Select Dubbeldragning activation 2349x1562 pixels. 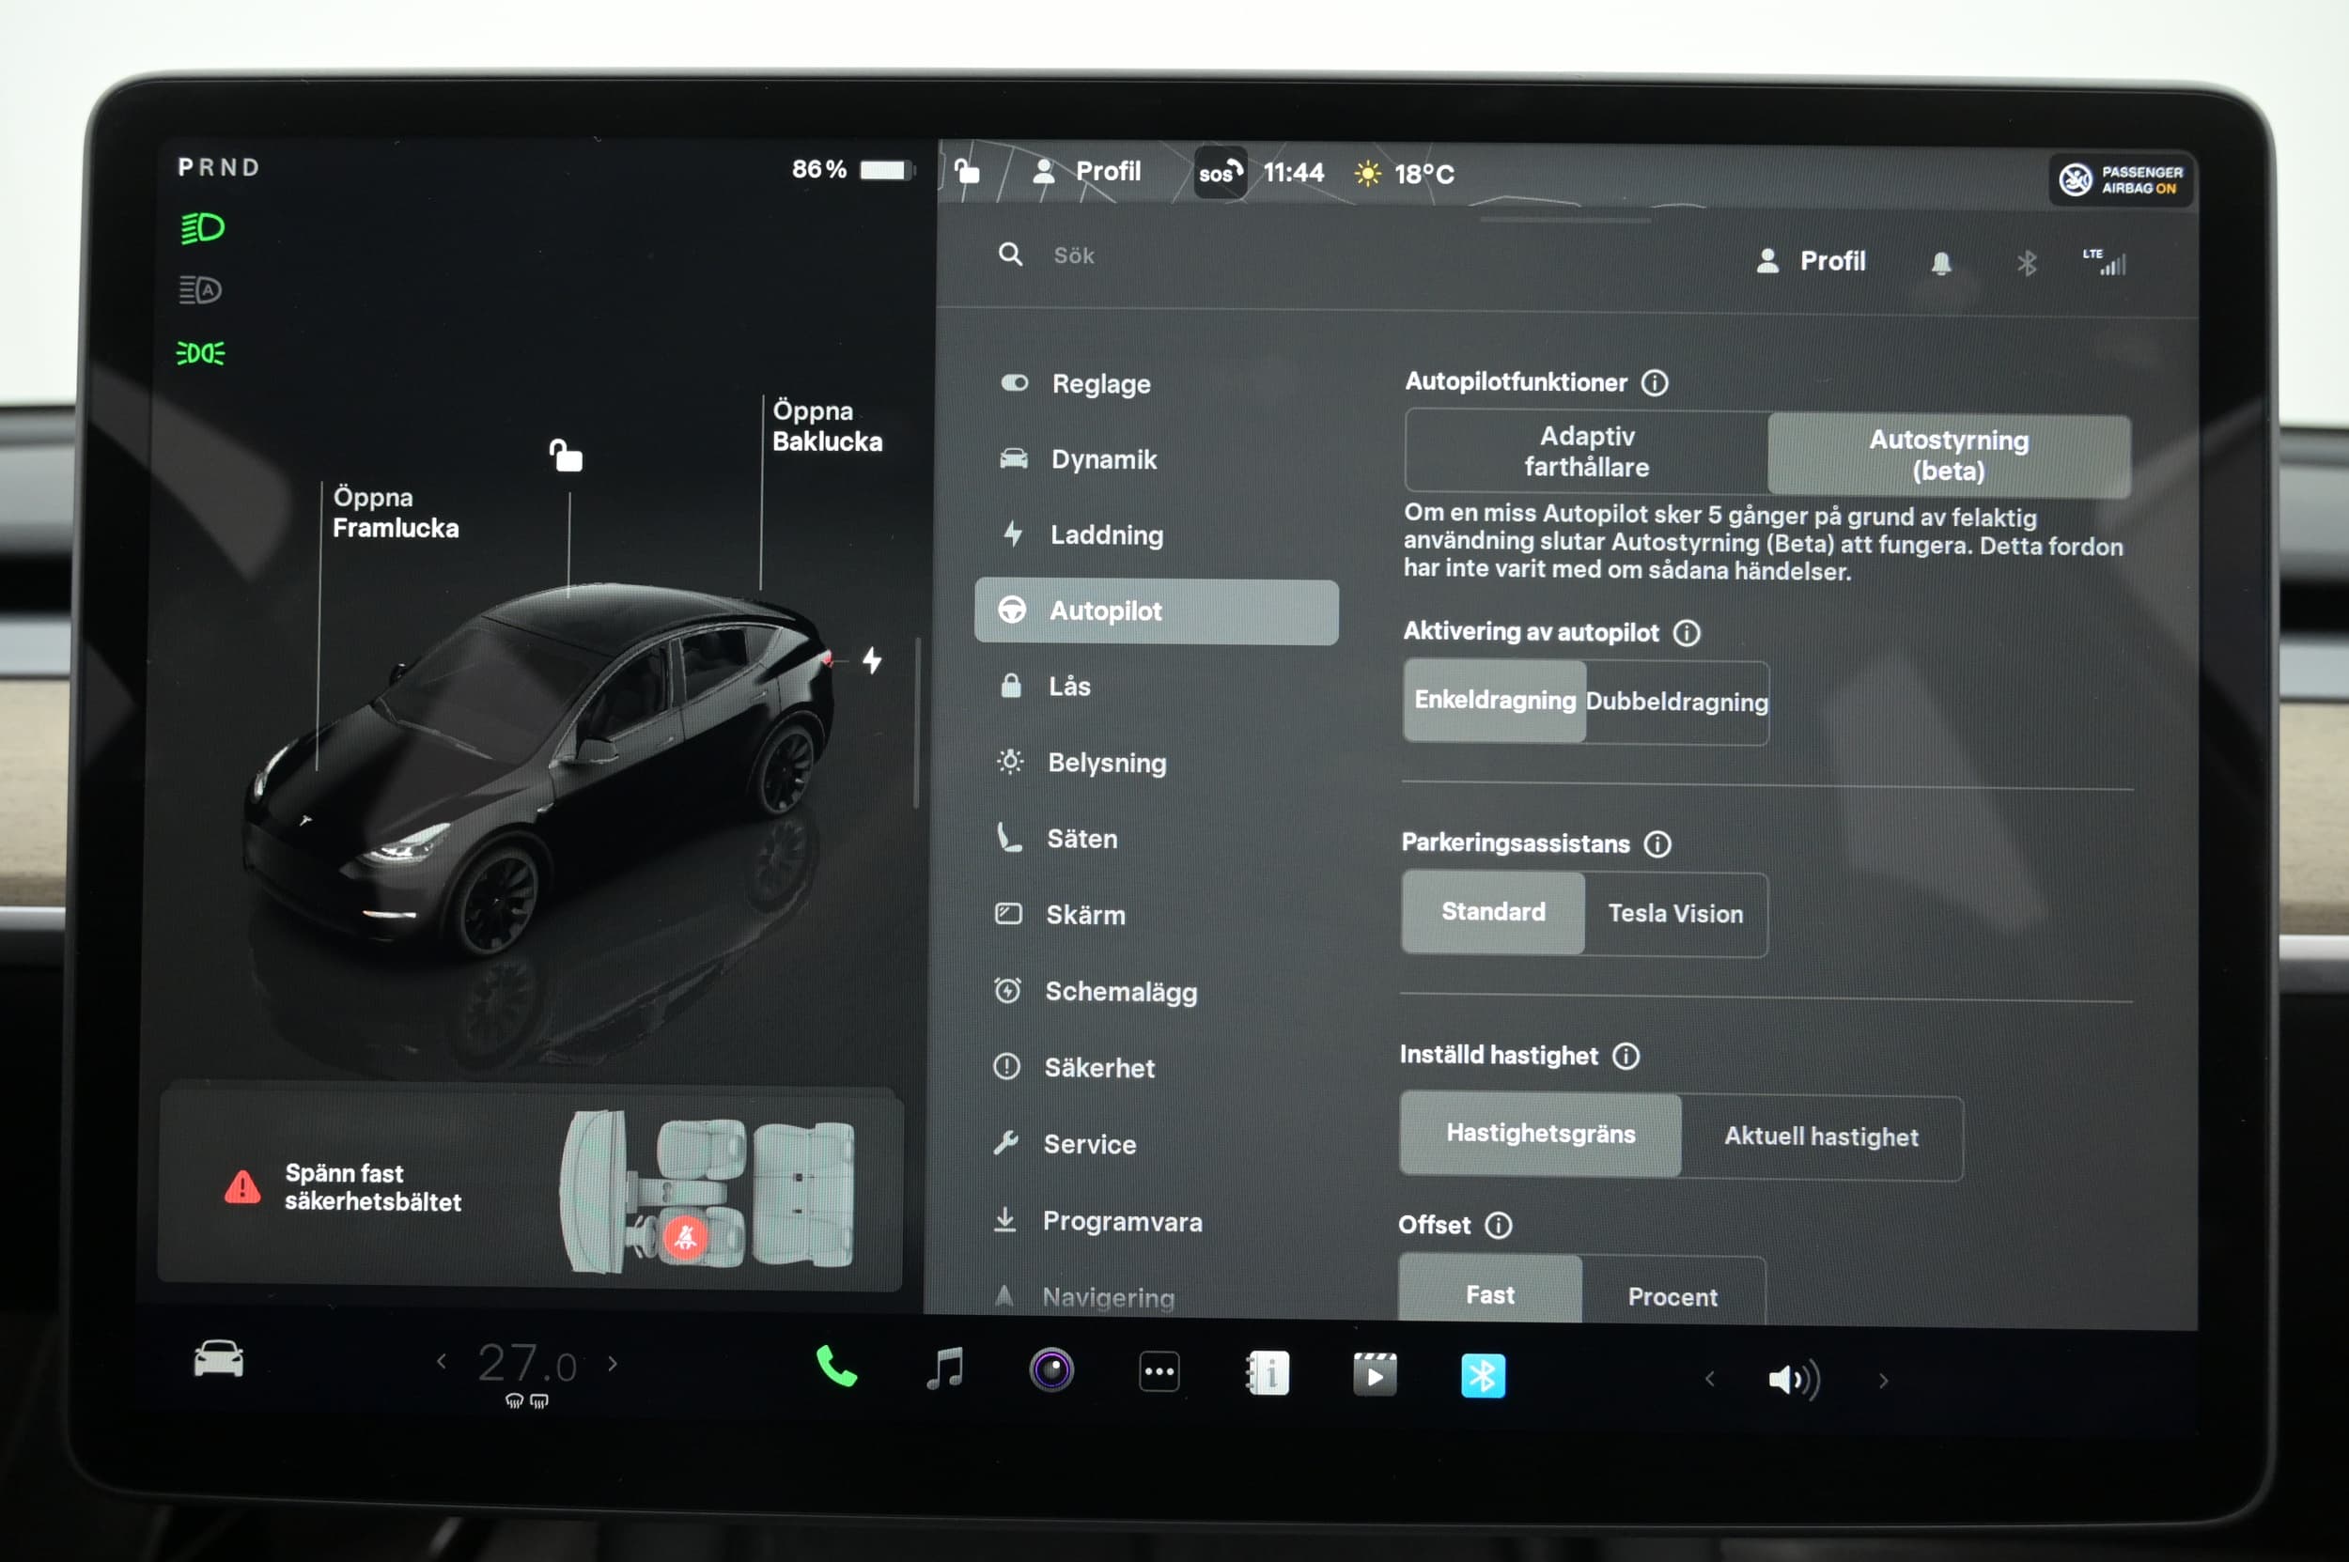(x=1677, y=703)
